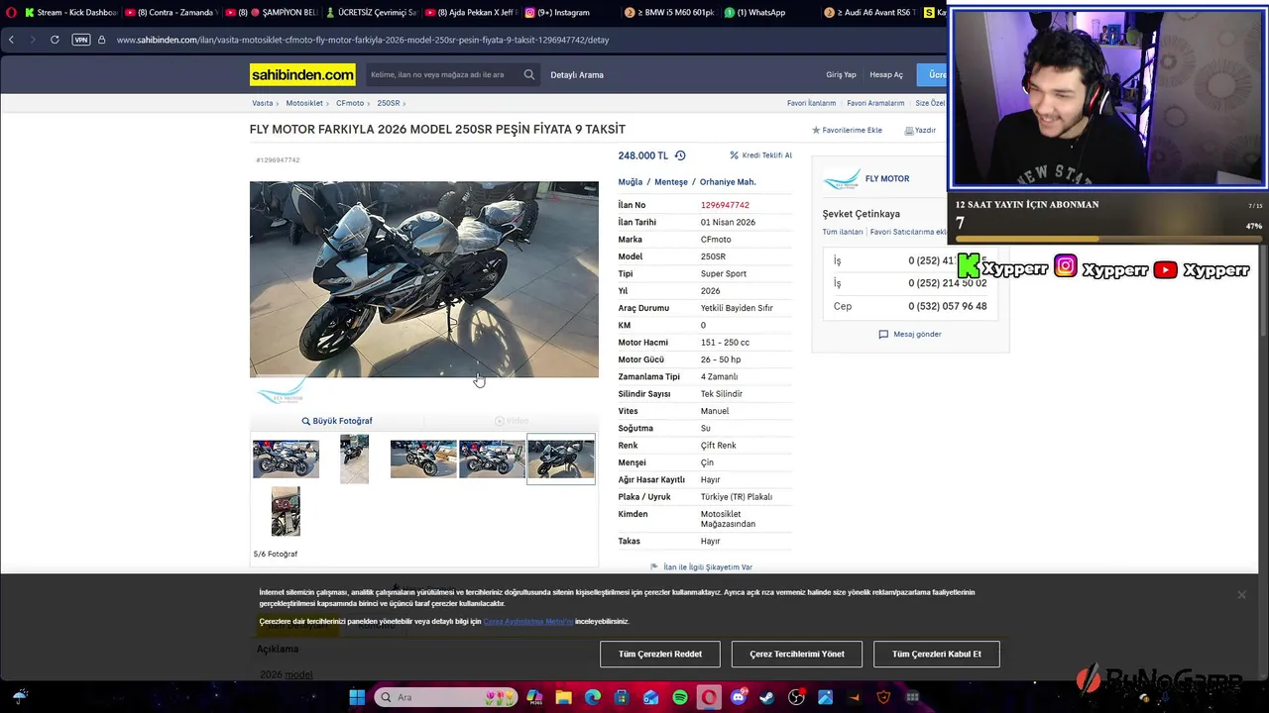This screenshot has height=713, width=1269.
Task: Reload the page with refresh icon
Action: pyautogui.click(x=55, y=40)
